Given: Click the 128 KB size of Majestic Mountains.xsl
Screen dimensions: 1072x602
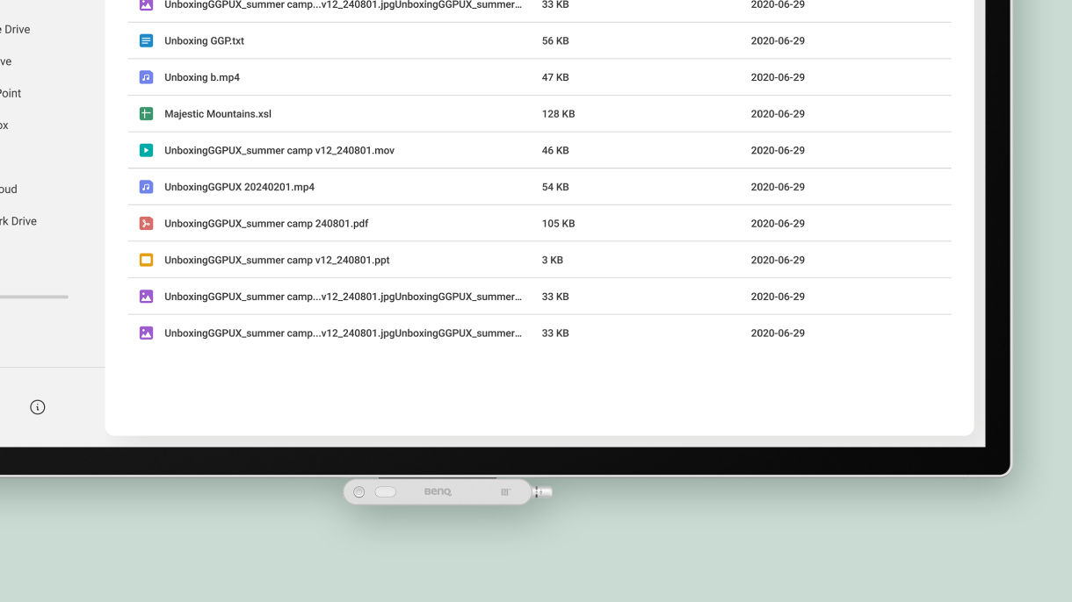Looking at the screenshot, I should [x=558, y=114].
